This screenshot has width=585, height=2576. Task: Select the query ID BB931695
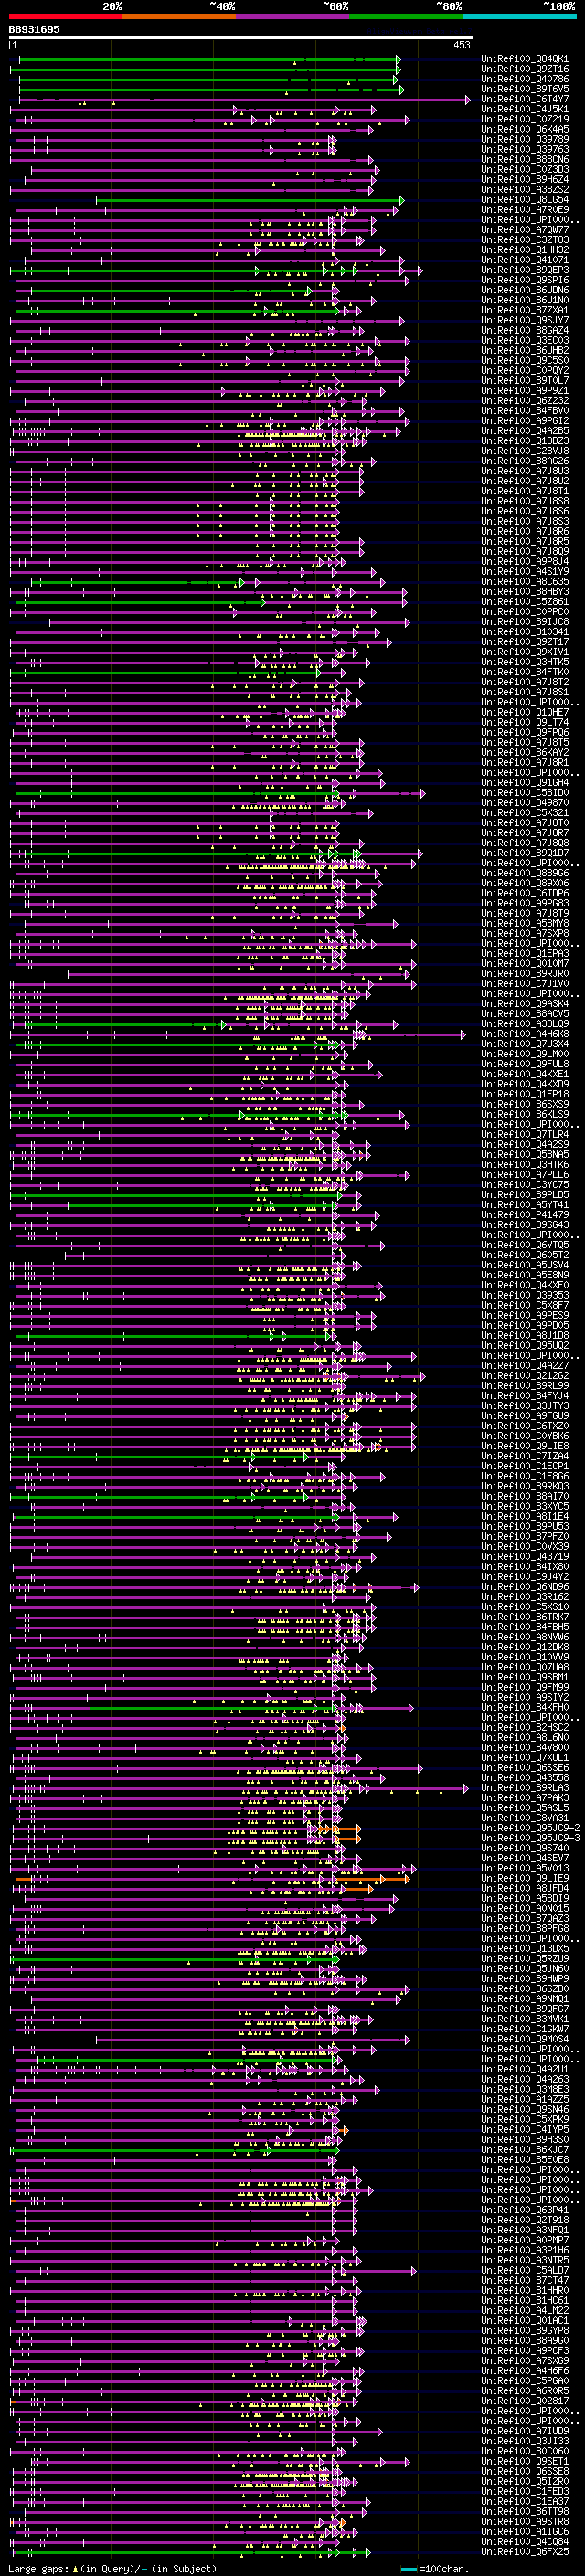34,30
